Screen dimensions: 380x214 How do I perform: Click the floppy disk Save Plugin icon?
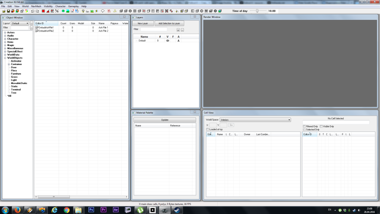point(8,11)
